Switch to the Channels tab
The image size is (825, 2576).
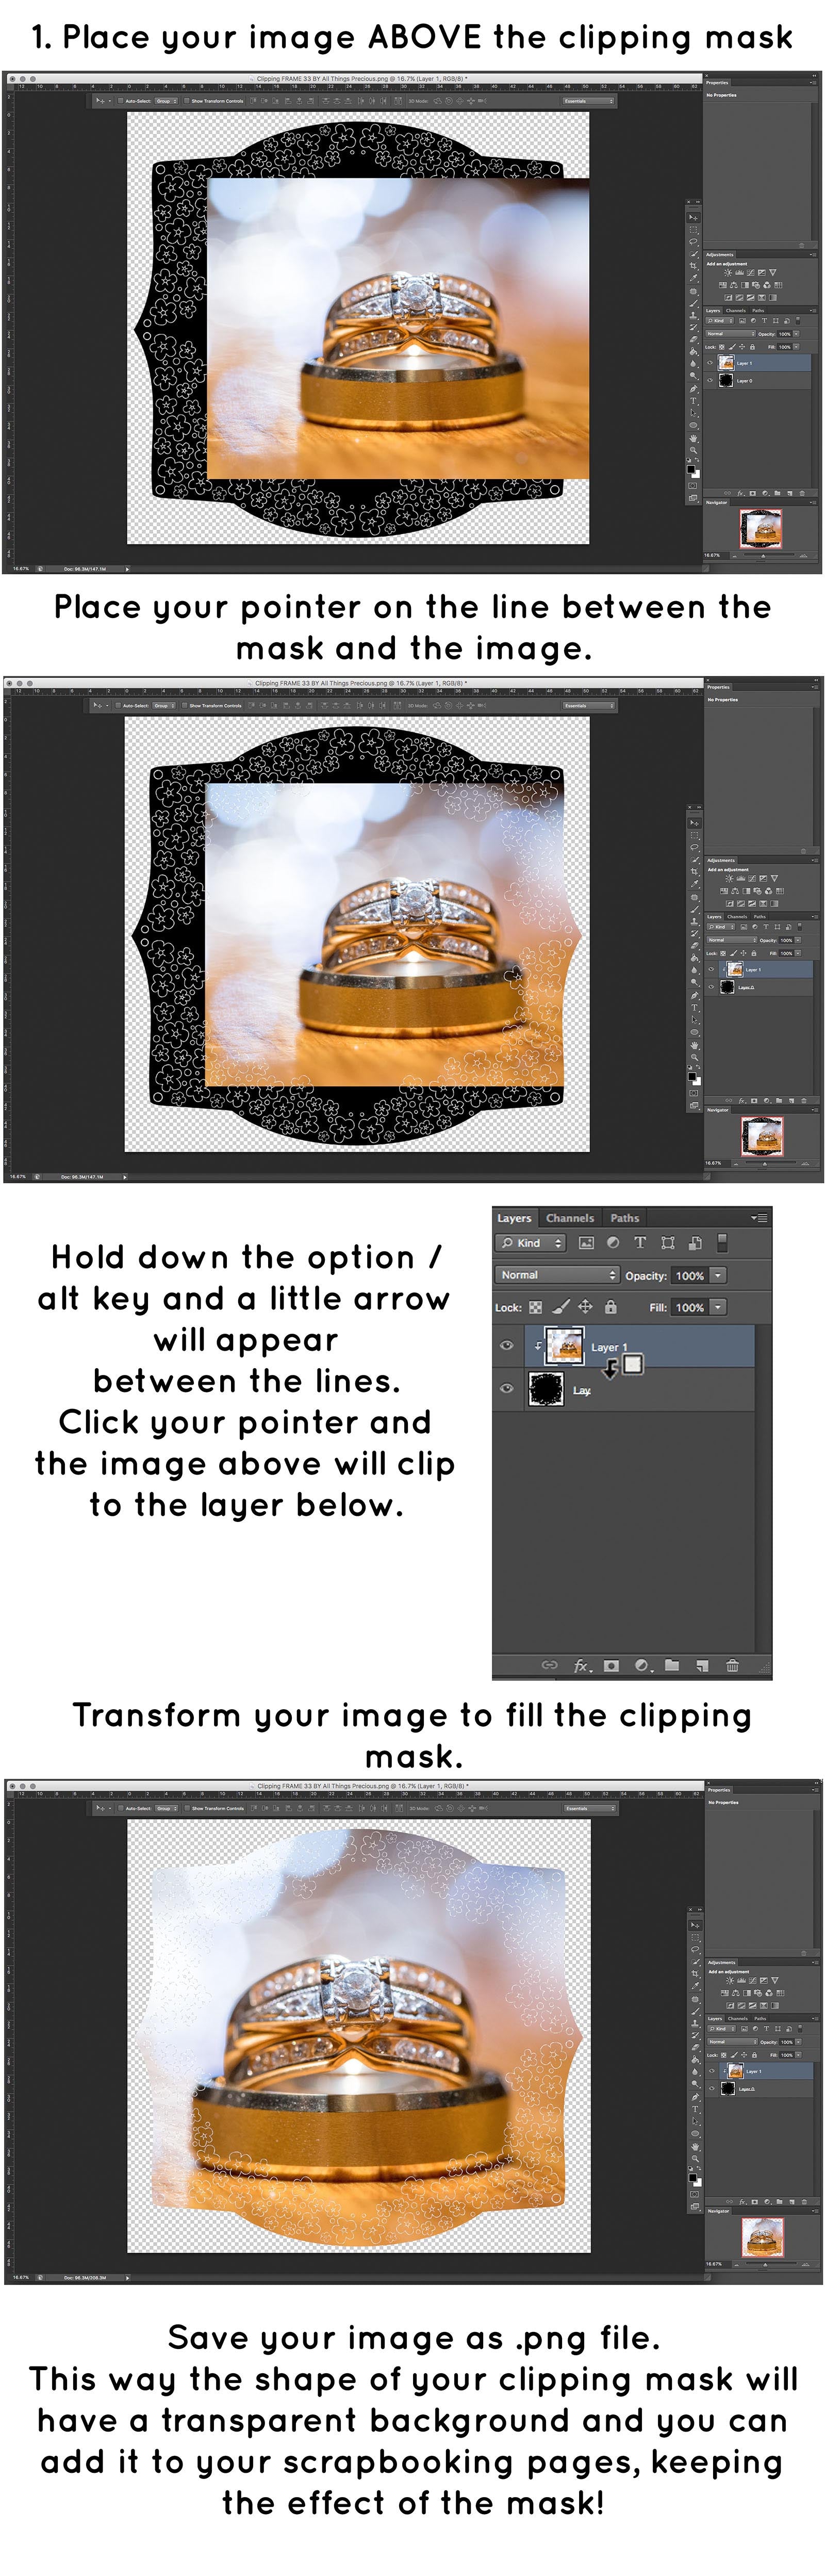tap(570, 1218)
